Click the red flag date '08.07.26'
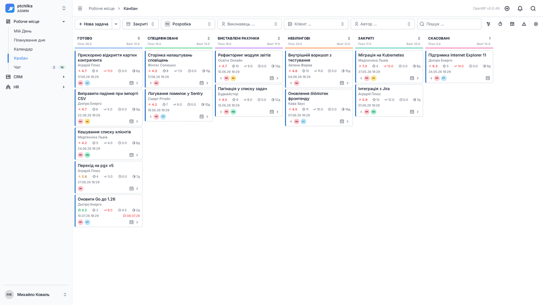 132,216
